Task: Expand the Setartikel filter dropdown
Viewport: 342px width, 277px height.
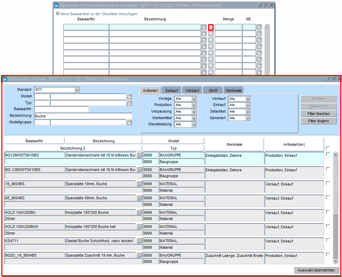Action: click(x=248, y=112)
